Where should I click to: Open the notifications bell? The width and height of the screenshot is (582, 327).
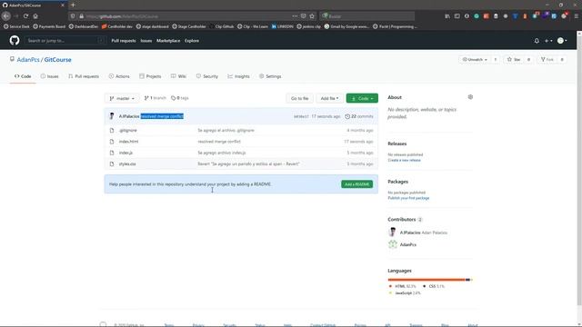(537, 41)
